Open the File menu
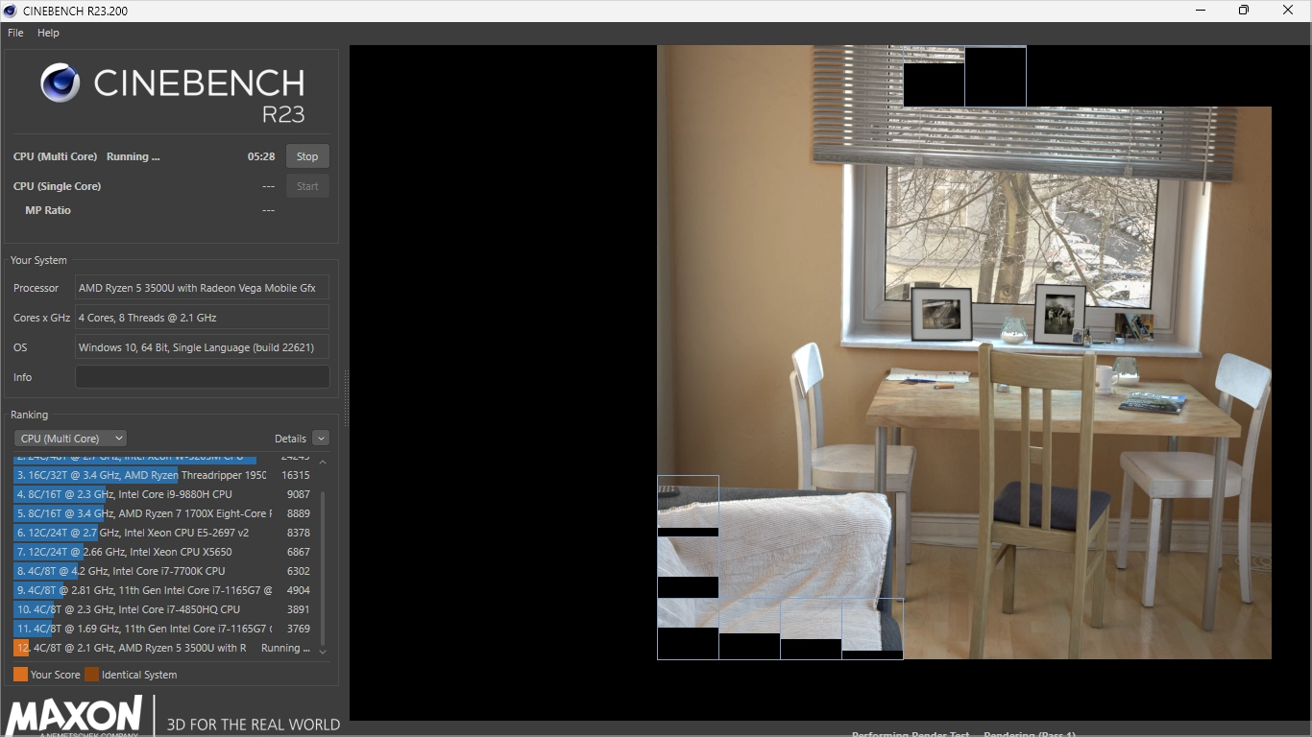 (x=15, y=33)
